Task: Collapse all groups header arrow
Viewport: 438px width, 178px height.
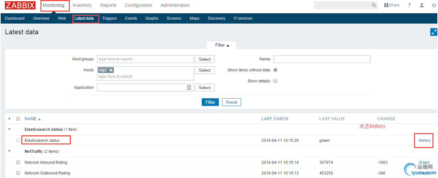Action: click(x=9, y=119)
